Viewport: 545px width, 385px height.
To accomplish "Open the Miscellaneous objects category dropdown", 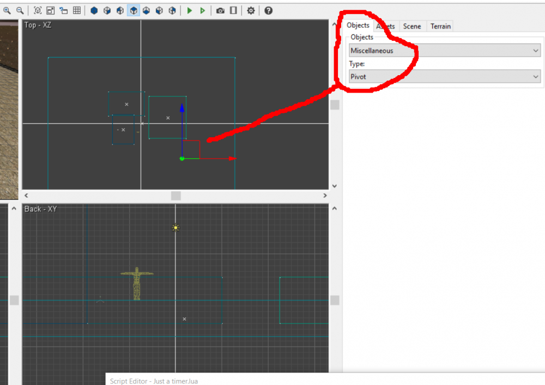I will click(x=444, y=51).
